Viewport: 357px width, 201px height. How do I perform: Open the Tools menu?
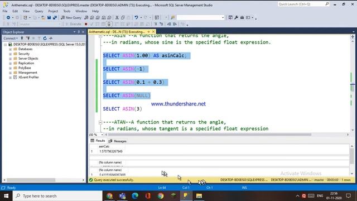coord(67,11)
